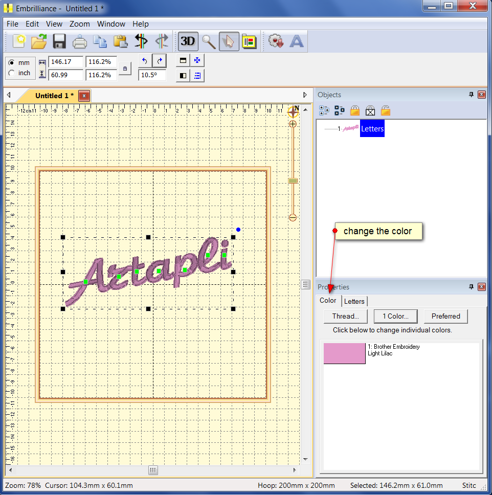Open the Zoom menu
The width and height of the screenshot is (492, 495).
click(x=80, y=24)
